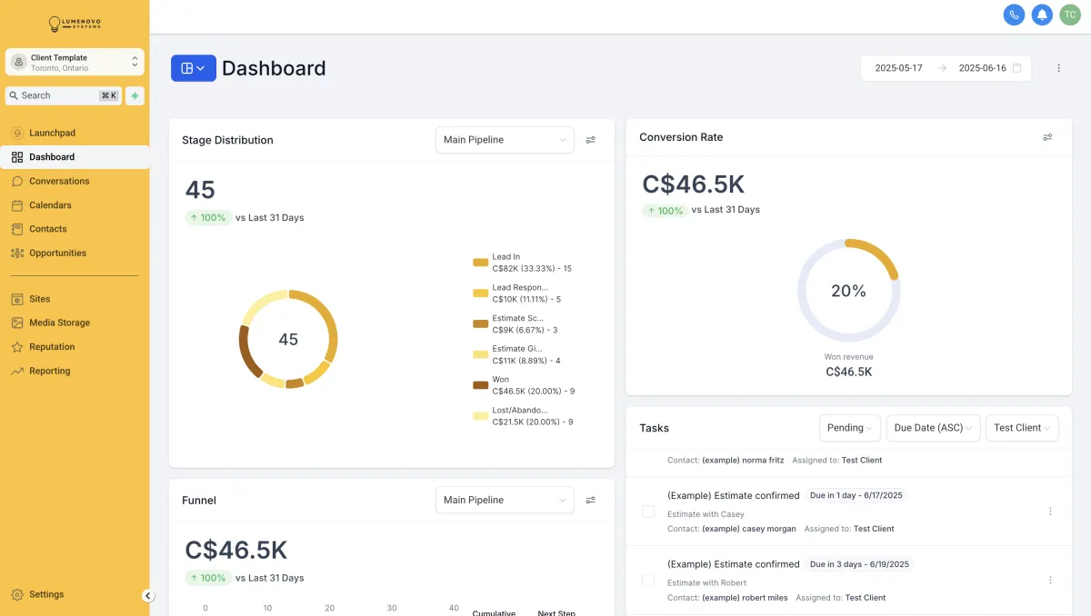Open Funnel filter settings icon
The height and width of the screenshot is (616, 1091).
pyautogui.click(x=591, y=500)
